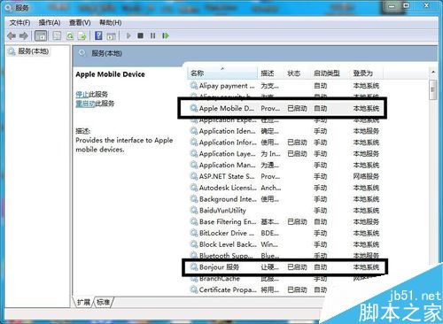Click the Forward arrow toolbar icon
Viewport: 443px width, 324px height.
point(24,36)
